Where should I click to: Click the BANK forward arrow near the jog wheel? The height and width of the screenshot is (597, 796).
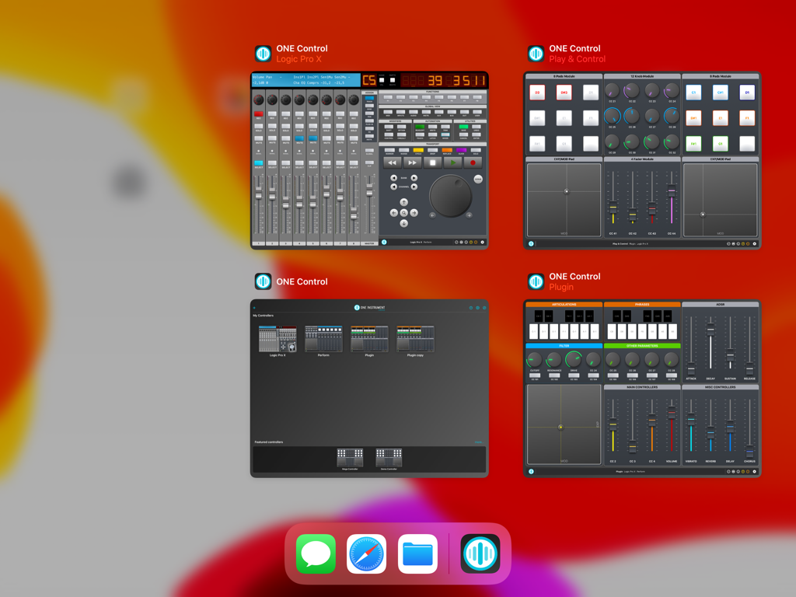click(414, 178)
